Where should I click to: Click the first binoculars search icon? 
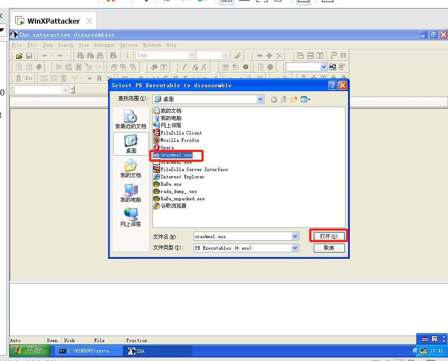[81, 55]
